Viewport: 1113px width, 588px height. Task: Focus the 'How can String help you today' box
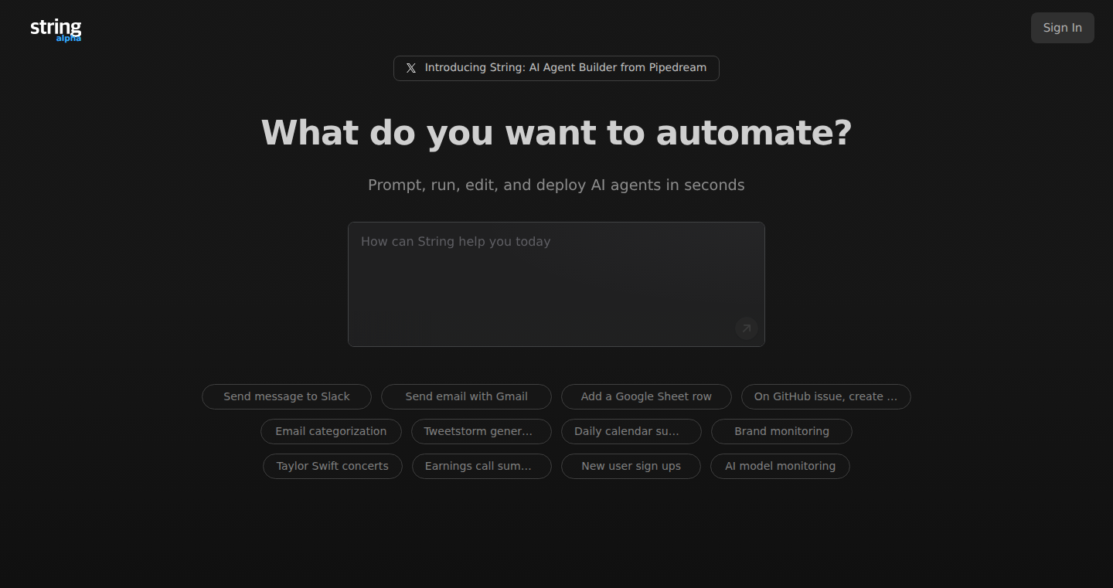pyautogui.click(x=556, y=284)
